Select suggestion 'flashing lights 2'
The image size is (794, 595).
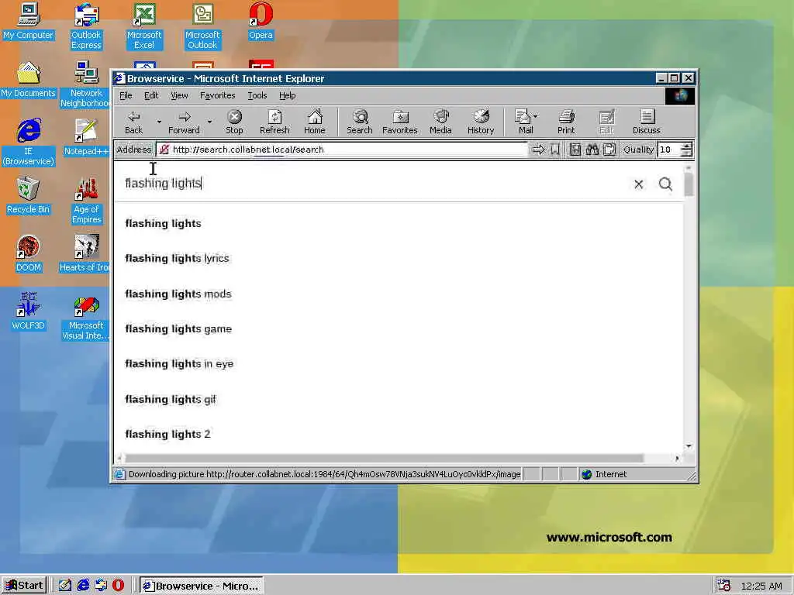pos(167,434)
